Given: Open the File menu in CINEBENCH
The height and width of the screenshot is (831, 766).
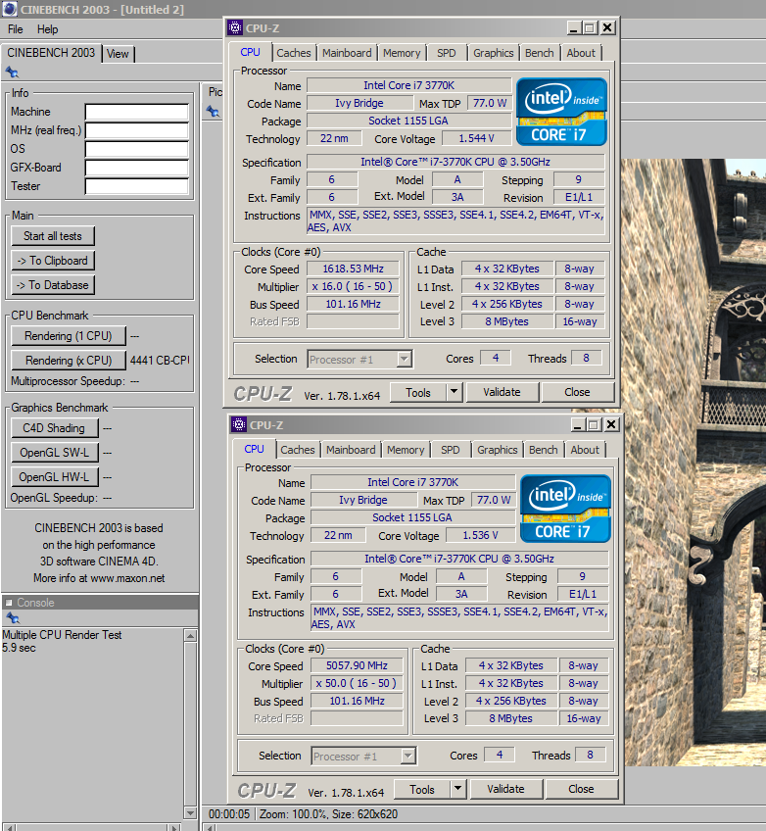Looking at the screenshot, I should point(16,29).
